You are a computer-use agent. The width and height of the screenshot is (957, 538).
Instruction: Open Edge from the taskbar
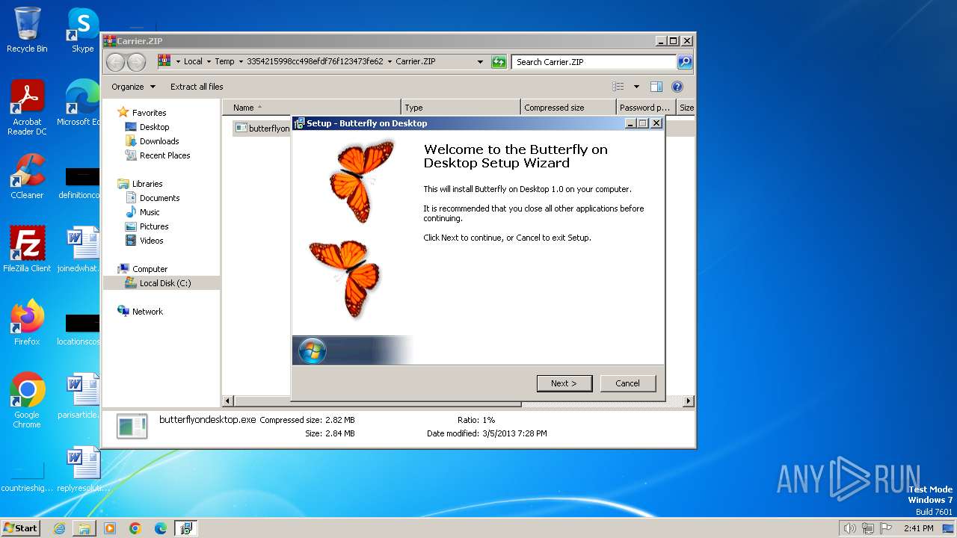161,528
